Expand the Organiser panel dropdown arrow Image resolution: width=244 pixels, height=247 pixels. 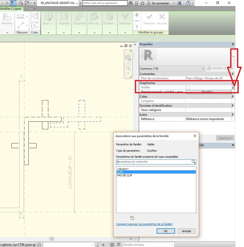click(x=79, y=33)
